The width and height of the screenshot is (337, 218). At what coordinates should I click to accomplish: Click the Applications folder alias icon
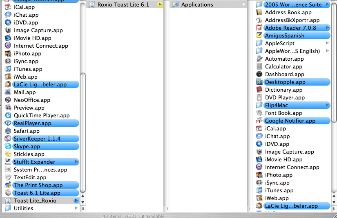tap(175, 4)
